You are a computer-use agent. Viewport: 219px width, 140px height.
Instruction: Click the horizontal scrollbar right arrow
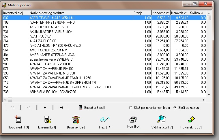click(204, 100)
